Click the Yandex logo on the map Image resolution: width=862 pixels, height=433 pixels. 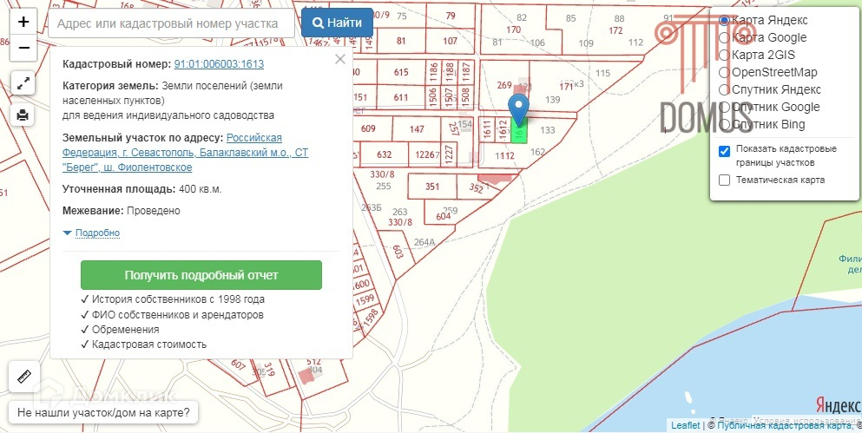[x=838, y=405]
